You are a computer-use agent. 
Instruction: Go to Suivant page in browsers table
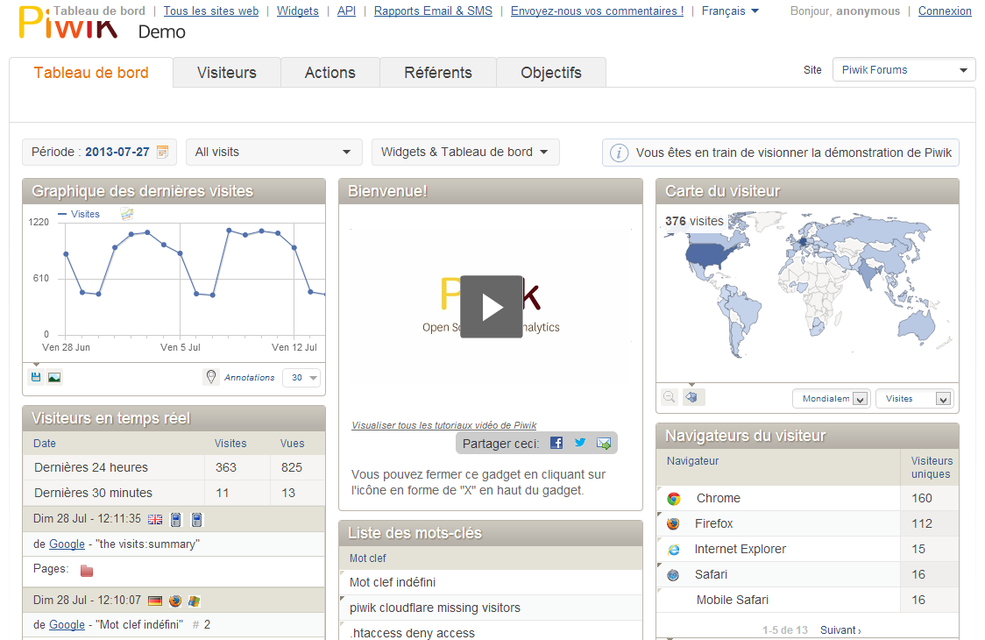(840, 630)
